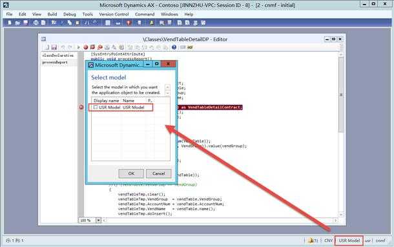Screen dimensions: 394x247
Task: Click the Save icon in the editor toolbar
Action: 54,47
